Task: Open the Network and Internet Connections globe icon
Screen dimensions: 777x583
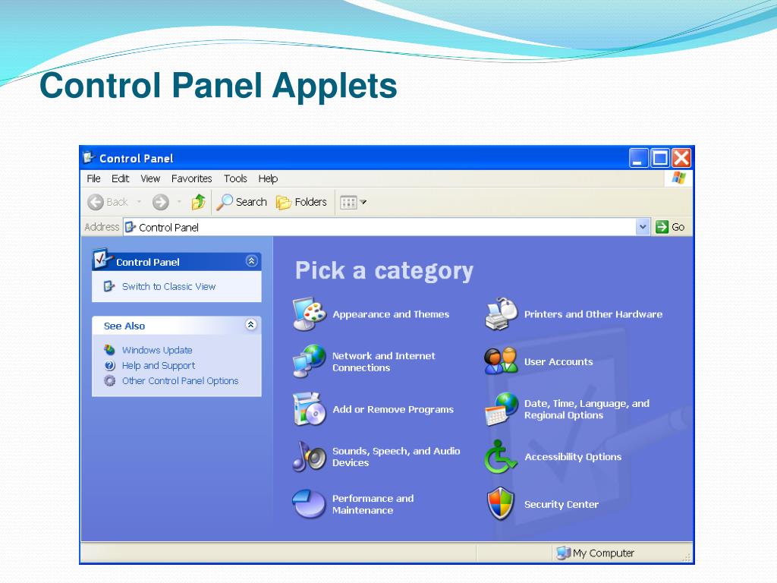Action: coord(310,361)
